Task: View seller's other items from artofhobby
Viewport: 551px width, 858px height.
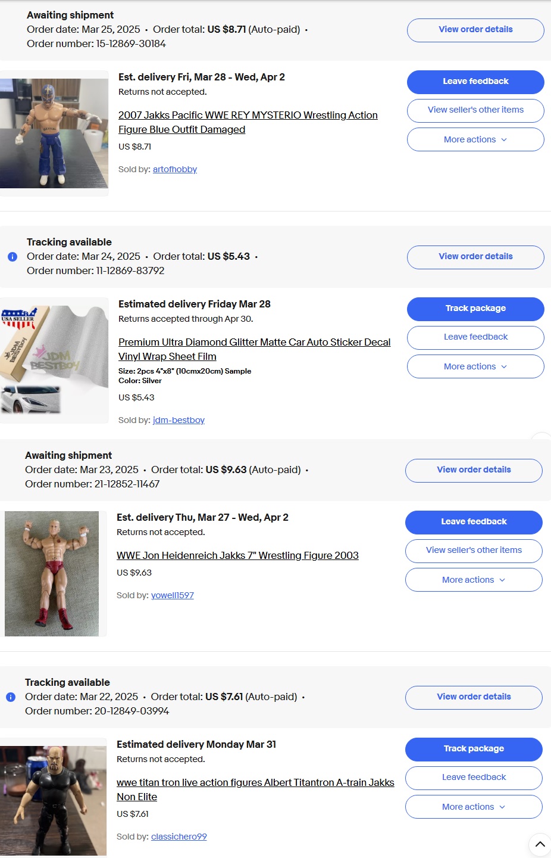Action: (475, 110)
